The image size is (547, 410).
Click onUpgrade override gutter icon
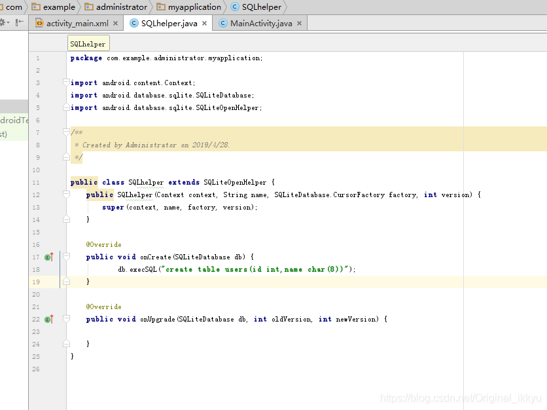click(x=49, y=319)
